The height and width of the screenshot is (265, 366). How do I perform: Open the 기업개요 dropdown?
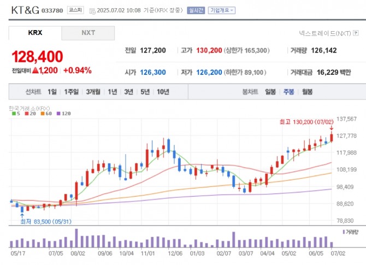[222, 10]
